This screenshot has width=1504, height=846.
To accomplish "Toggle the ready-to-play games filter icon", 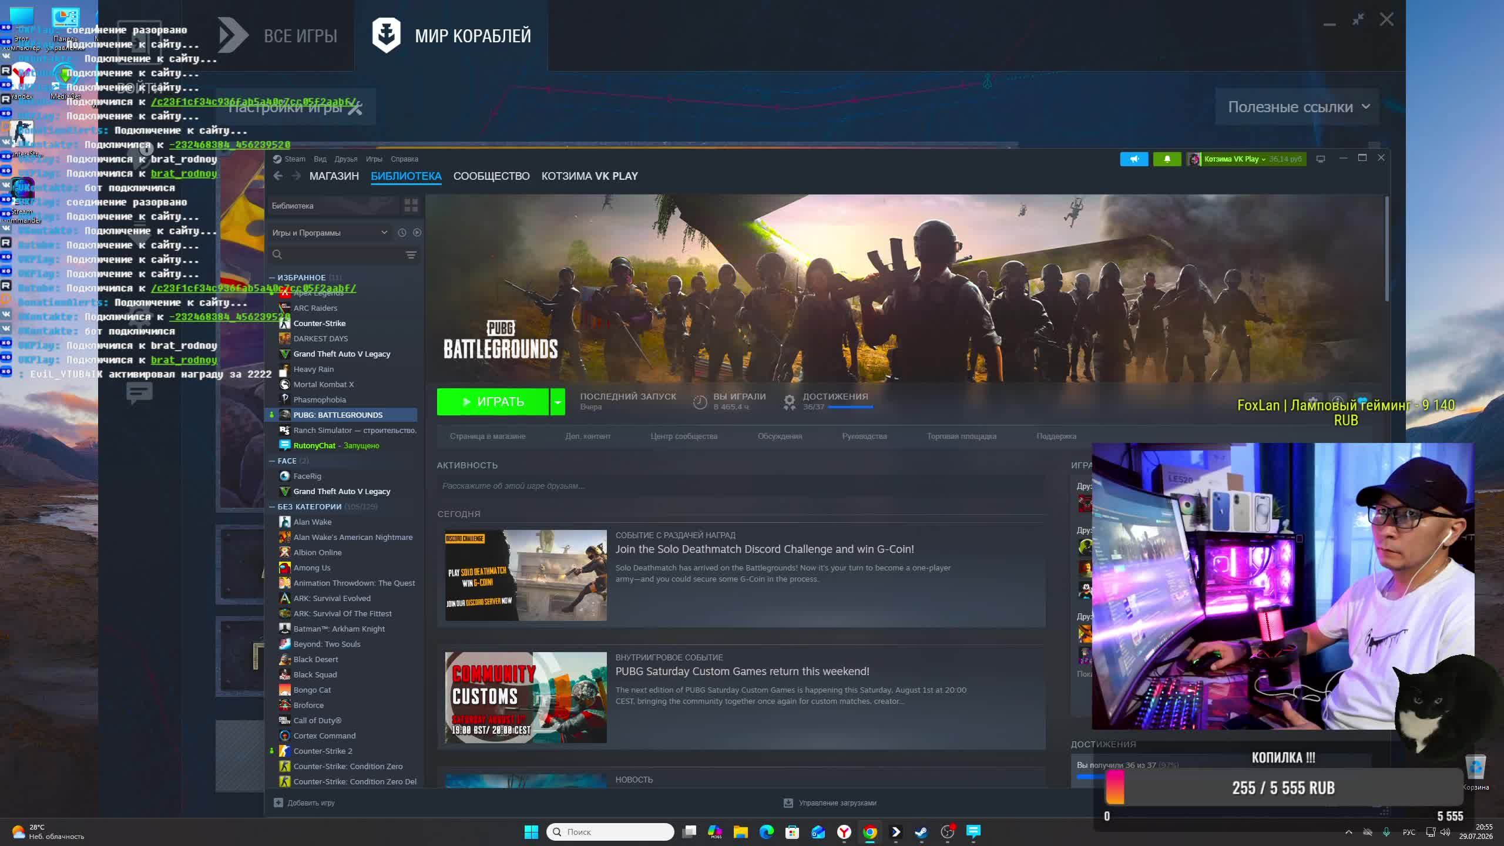I will click(417, 233).
